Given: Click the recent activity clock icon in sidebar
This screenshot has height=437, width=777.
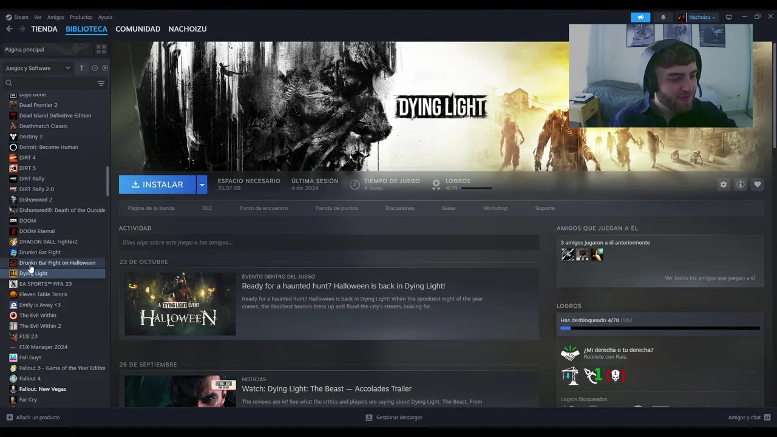Looking at the screenshot, I should (x=95, y=68).
